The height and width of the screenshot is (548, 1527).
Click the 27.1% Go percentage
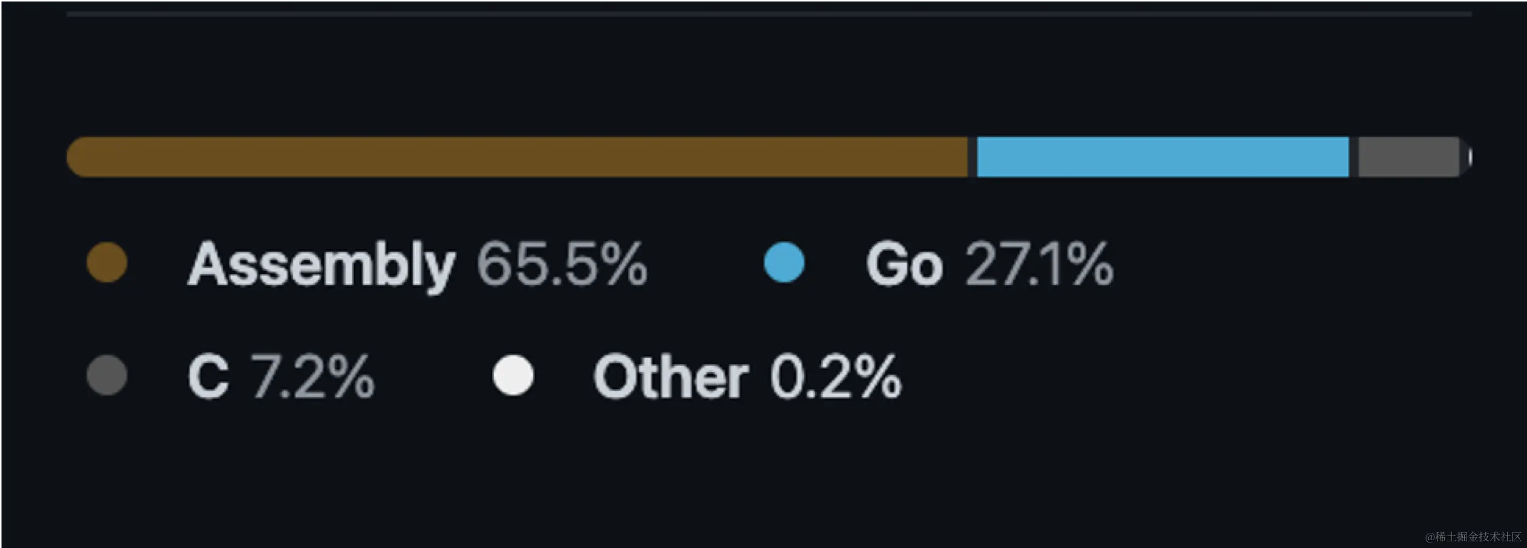click(x=1040, y=263)
